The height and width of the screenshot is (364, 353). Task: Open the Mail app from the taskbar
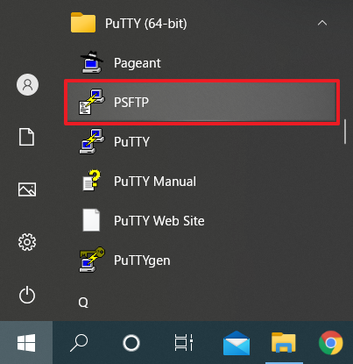click(x=237, y=343)
